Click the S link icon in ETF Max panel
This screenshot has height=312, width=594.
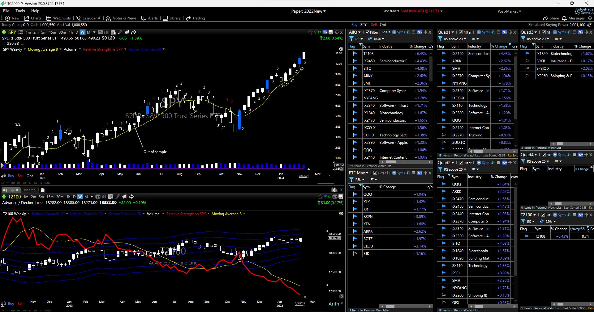tap(420, 173)
